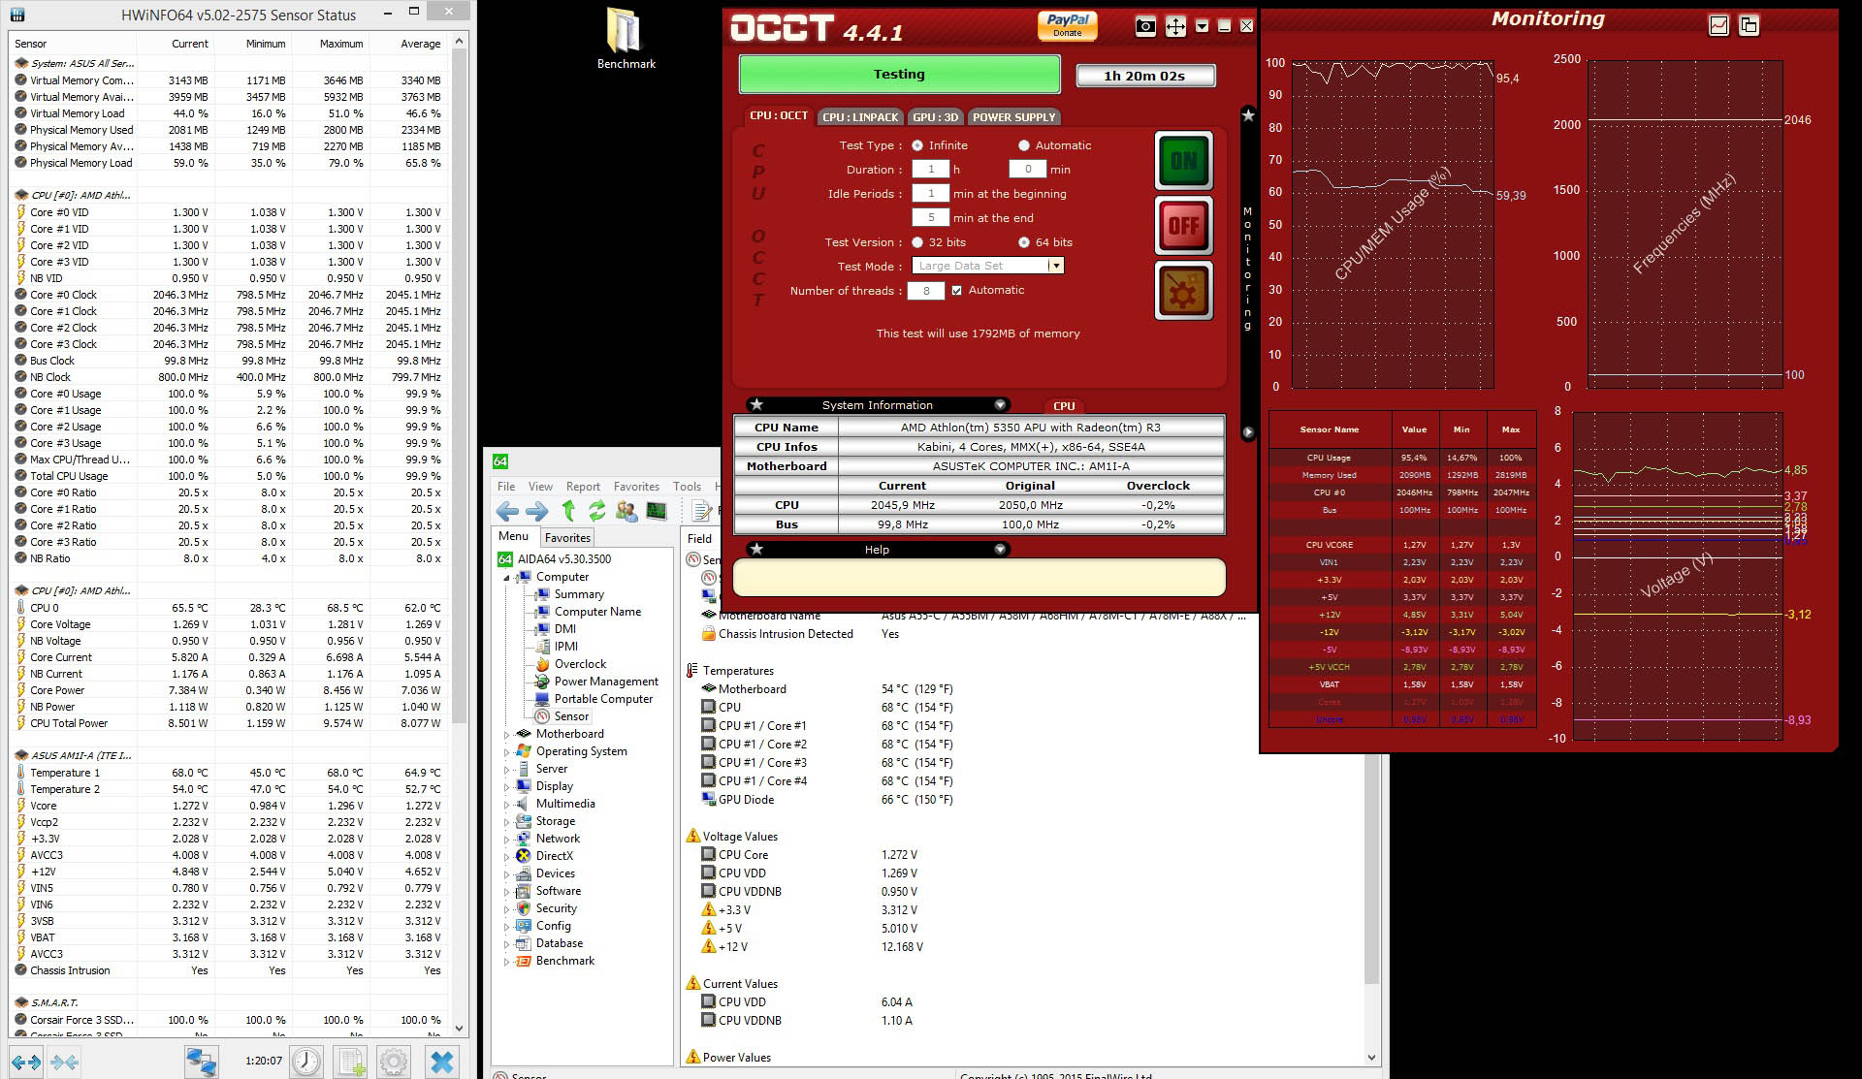Click the Duration minutes input field
The image size is (1862, 1079).
click(x=1028, y=169)
